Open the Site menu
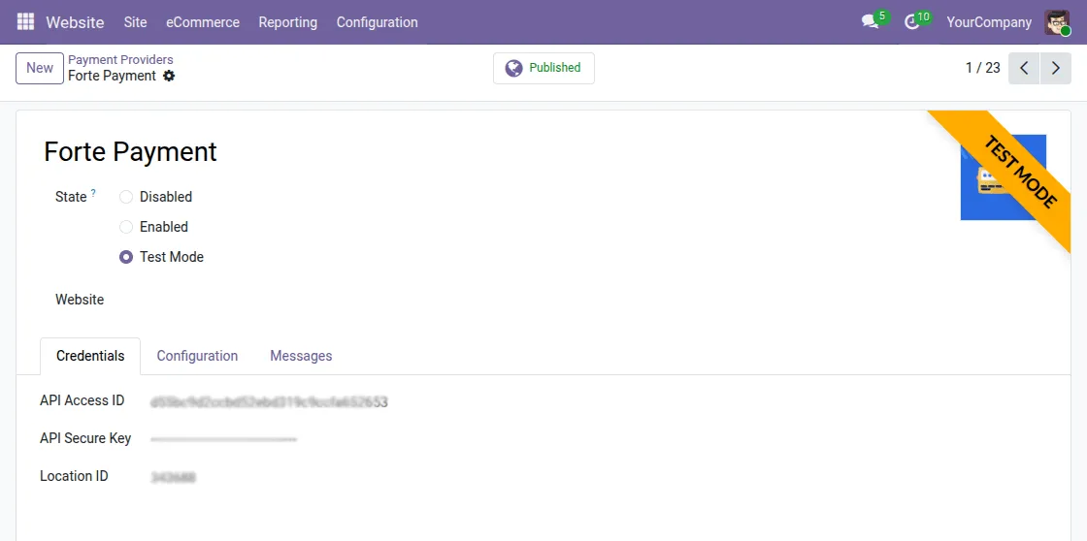This screenshot has height=541, width=1087. pos(135,22)
